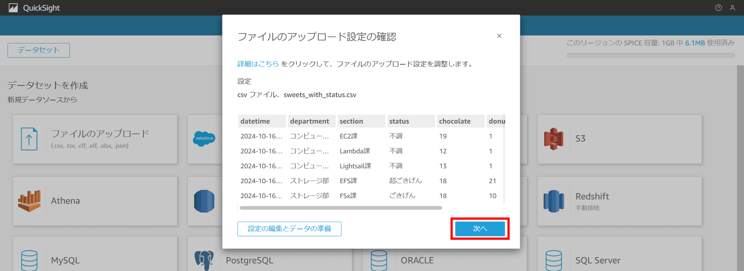Click the status column header
Image resolution: width=744 pixels, height=271 pixels.
tap(411, 121)
